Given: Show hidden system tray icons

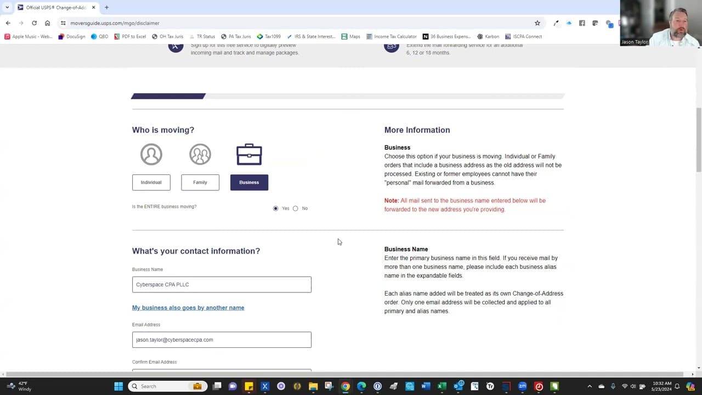Looking at the screenshot, I should pyautogui.click(x=590, y=386).
